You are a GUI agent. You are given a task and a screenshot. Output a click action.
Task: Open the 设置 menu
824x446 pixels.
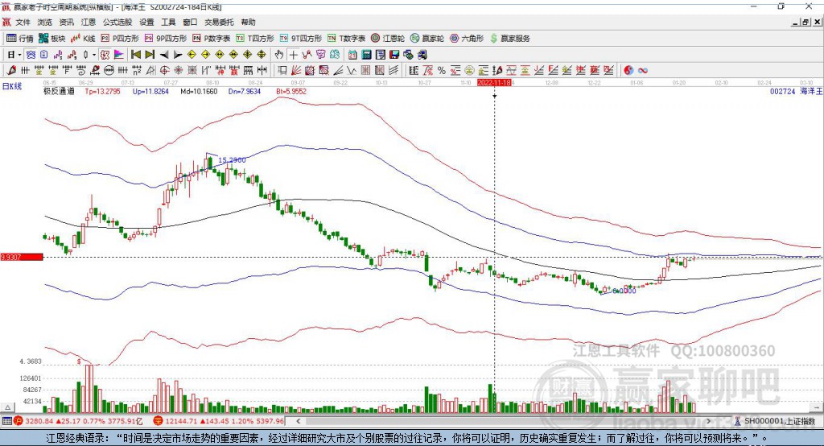coord(146,22)
